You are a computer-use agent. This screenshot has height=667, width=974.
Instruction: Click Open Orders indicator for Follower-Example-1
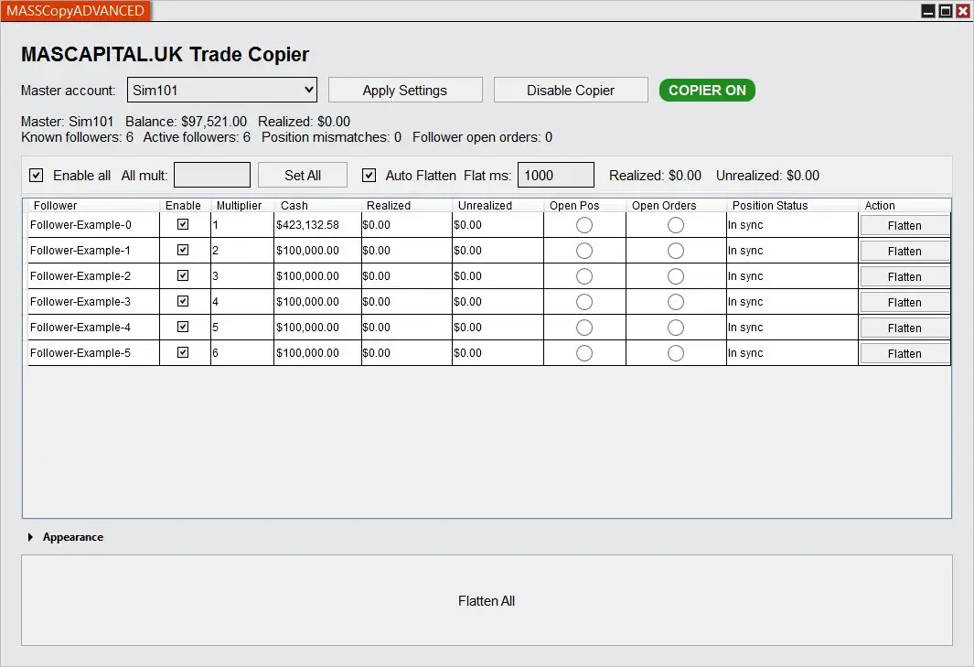pos(676,251)
